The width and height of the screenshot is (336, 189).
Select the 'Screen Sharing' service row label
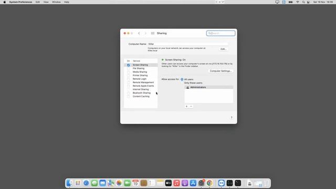(140, 65)
